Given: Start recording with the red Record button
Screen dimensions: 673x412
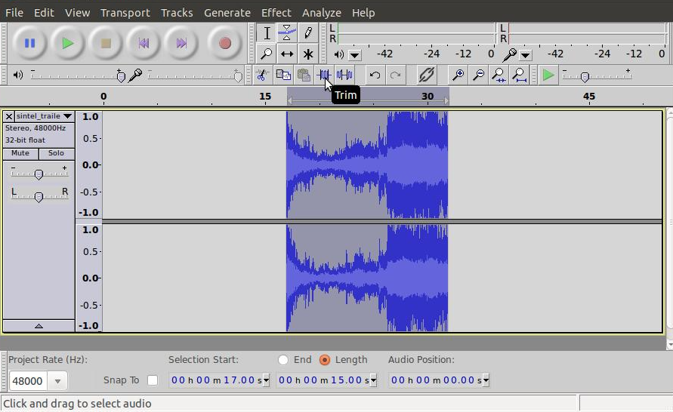Looking at the screenshot, I should pyautogui.click(x=224, y=43).
